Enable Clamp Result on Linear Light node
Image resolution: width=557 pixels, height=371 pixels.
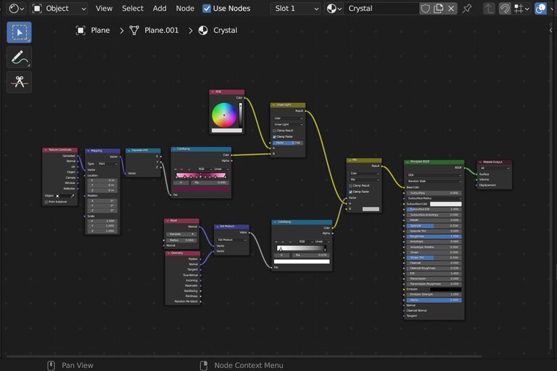275,131
